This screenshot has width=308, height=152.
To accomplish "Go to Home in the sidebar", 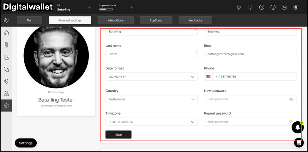I will coord(6,33).
